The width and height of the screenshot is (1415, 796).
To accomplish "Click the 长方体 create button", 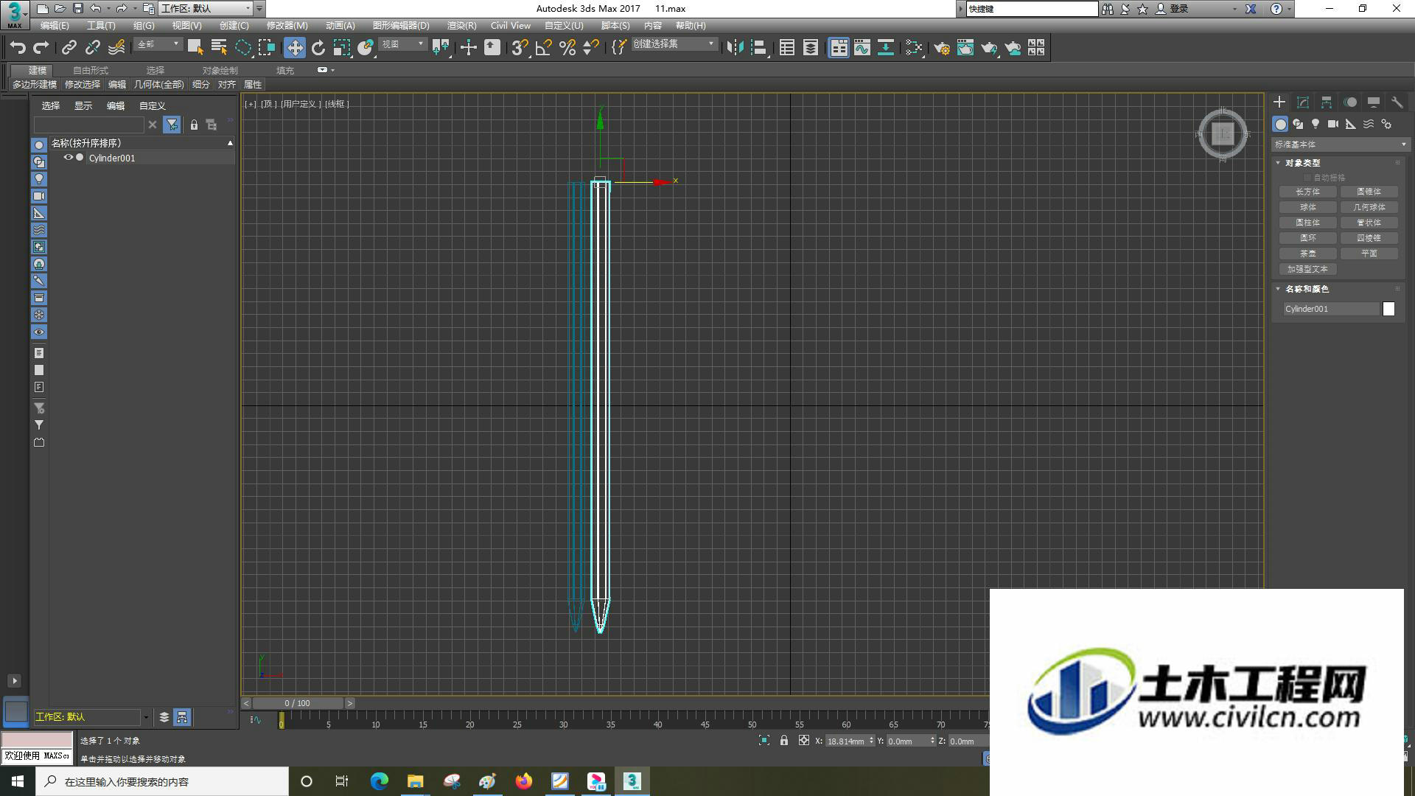I will tap(1308, 192).
